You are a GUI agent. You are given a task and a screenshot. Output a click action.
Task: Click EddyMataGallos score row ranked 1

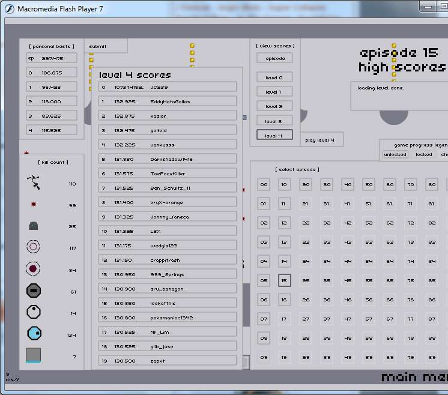[x=167, y=101]
